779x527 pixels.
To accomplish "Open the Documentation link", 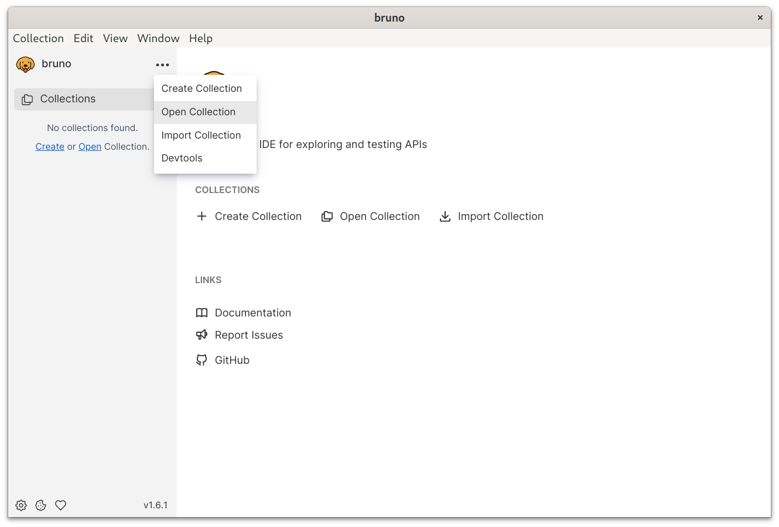I will coord(253,313).
